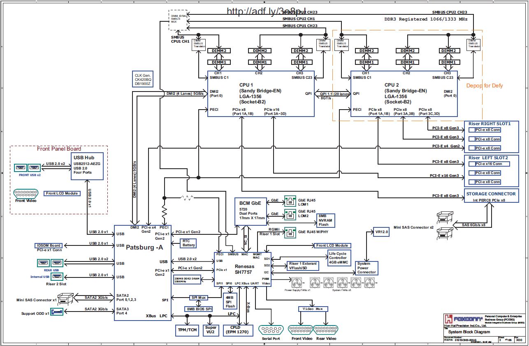Click the GbE RJ45 LOM2 jack icon
The height and width of the screenshot is (346, 529).
(291, 215)
